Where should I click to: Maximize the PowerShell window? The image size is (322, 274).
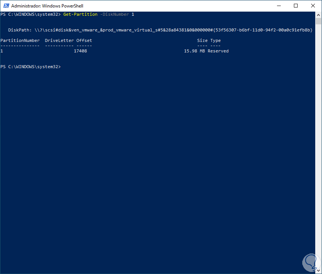coord(296,6)
